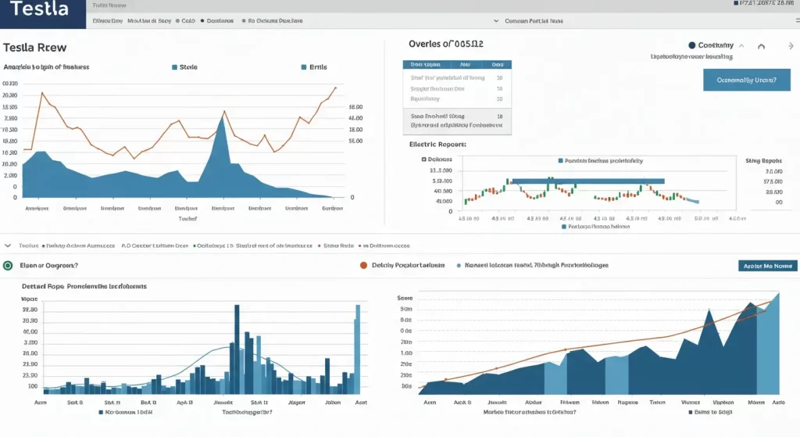Click the red dot before 'Dultinemoceos' filter

coord(359,246)
